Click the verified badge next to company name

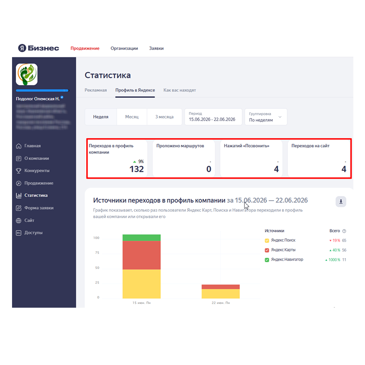tap(62, 97)
